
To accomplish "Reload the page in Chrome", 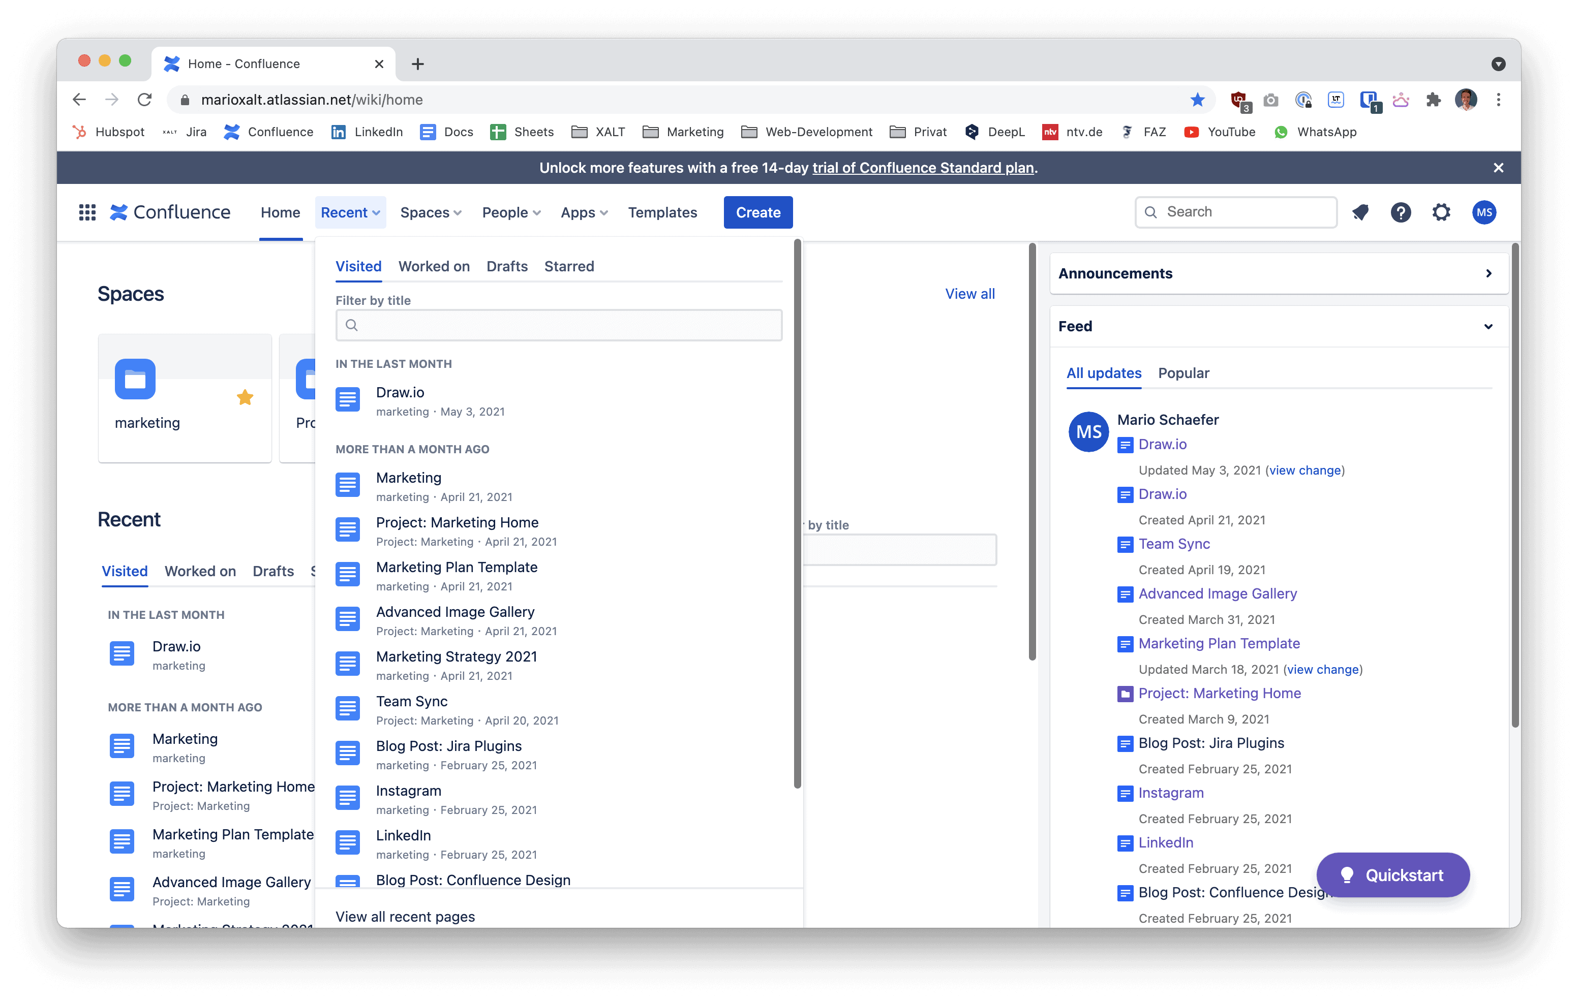I will coord(145,100).
